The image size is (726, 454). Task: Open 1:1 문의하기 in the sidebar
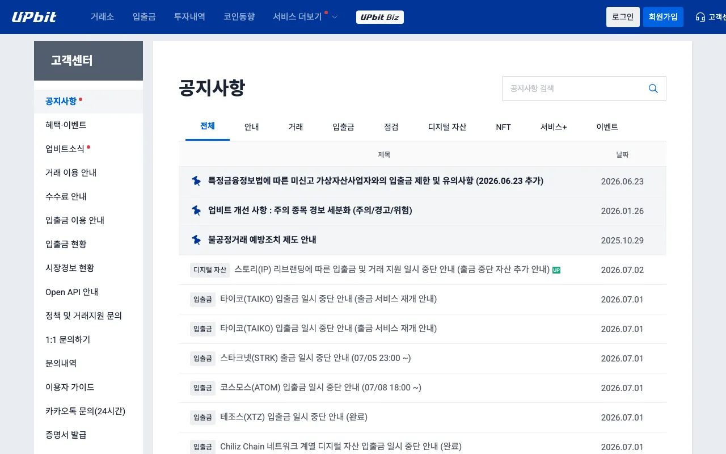tap(88, 340)
